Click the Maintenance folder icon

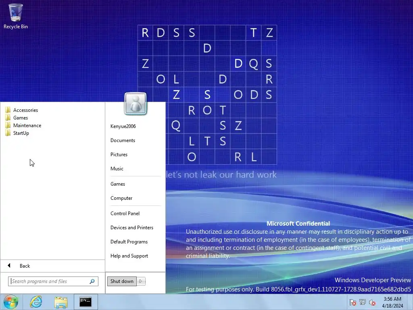[x=8, y=125]
